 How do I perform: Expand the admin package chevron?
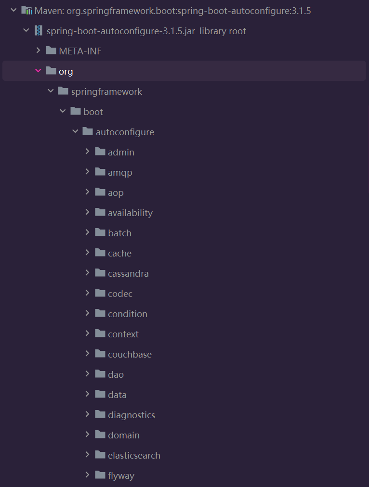pos(87,152)
